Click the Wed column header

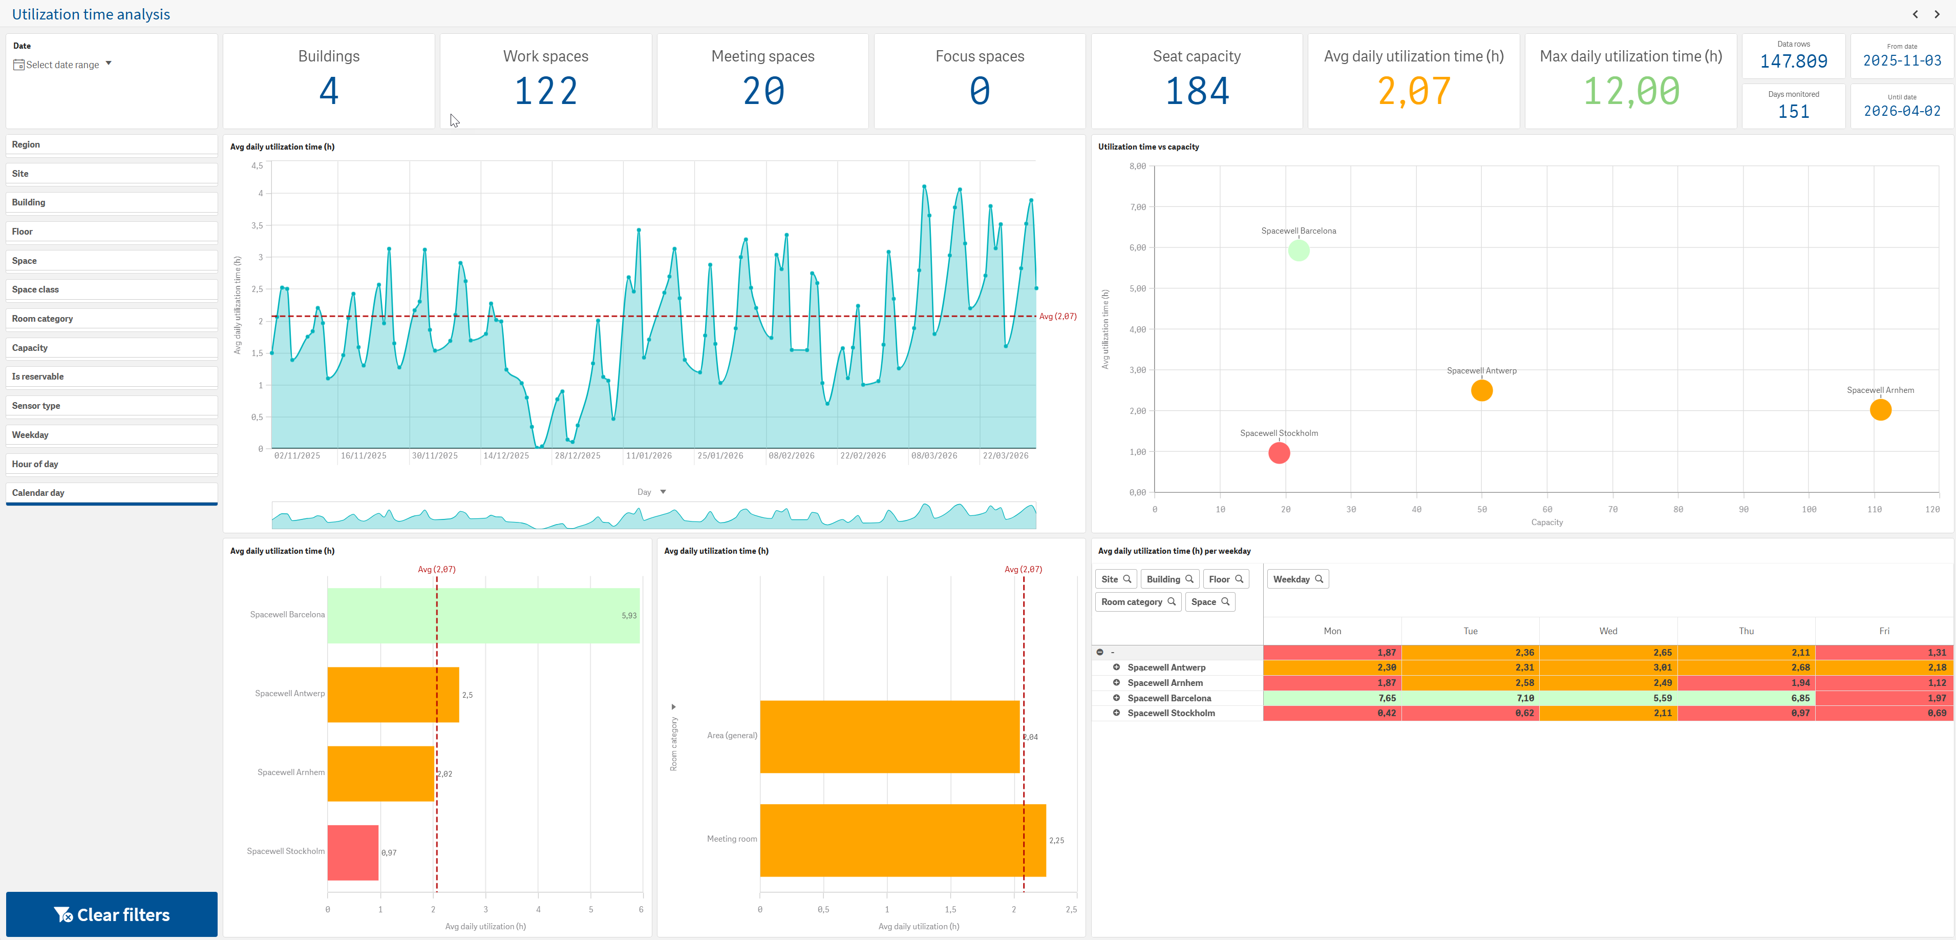click(1608, 631)
